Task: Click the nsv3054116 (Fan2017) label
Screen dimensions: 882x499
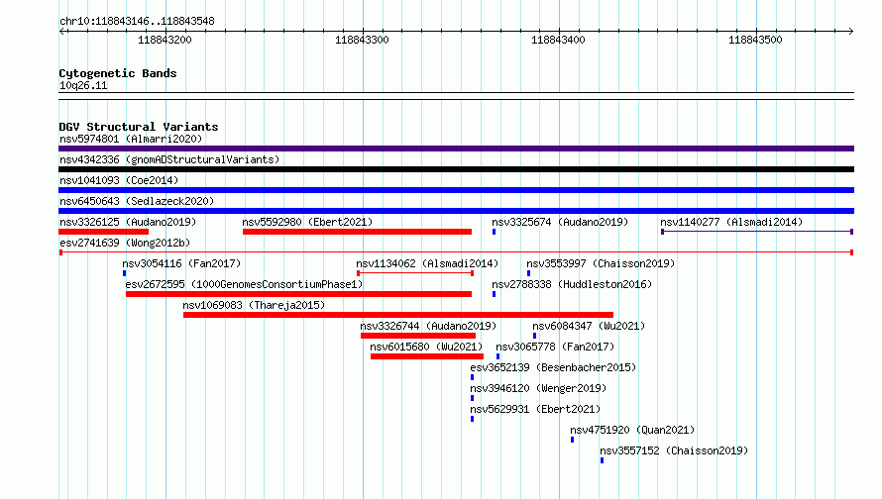Action: tap(181, 263)
